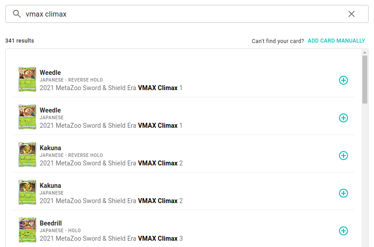The height and width of the screenshot is (247, 374).
Task: Add Beedrill Holo card with plus icon
Action: pyautogui.click(x=344, y=231)
